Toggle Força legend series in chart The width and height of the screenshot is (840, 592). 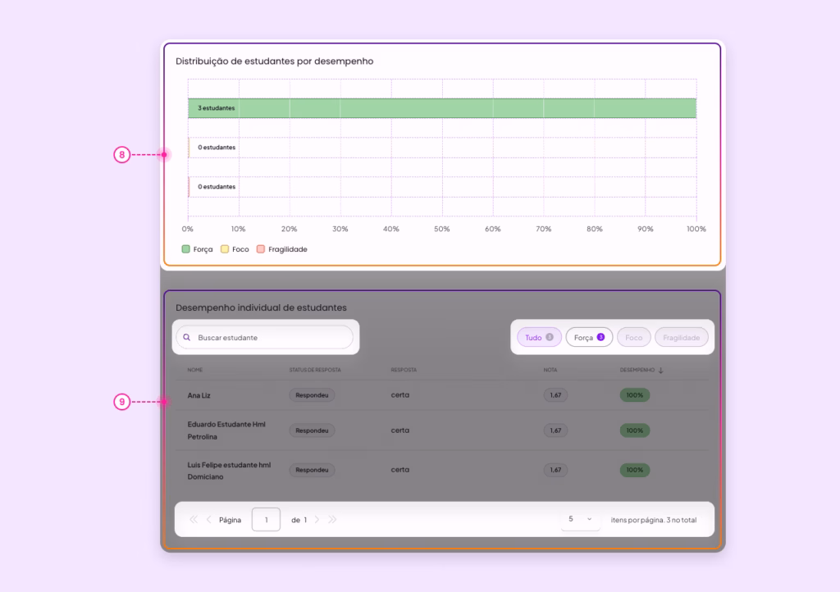click(197, 249)
